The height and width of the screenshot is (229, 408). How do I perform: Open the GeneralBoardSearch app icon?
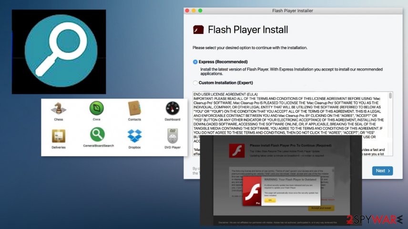tap(97, 134)
